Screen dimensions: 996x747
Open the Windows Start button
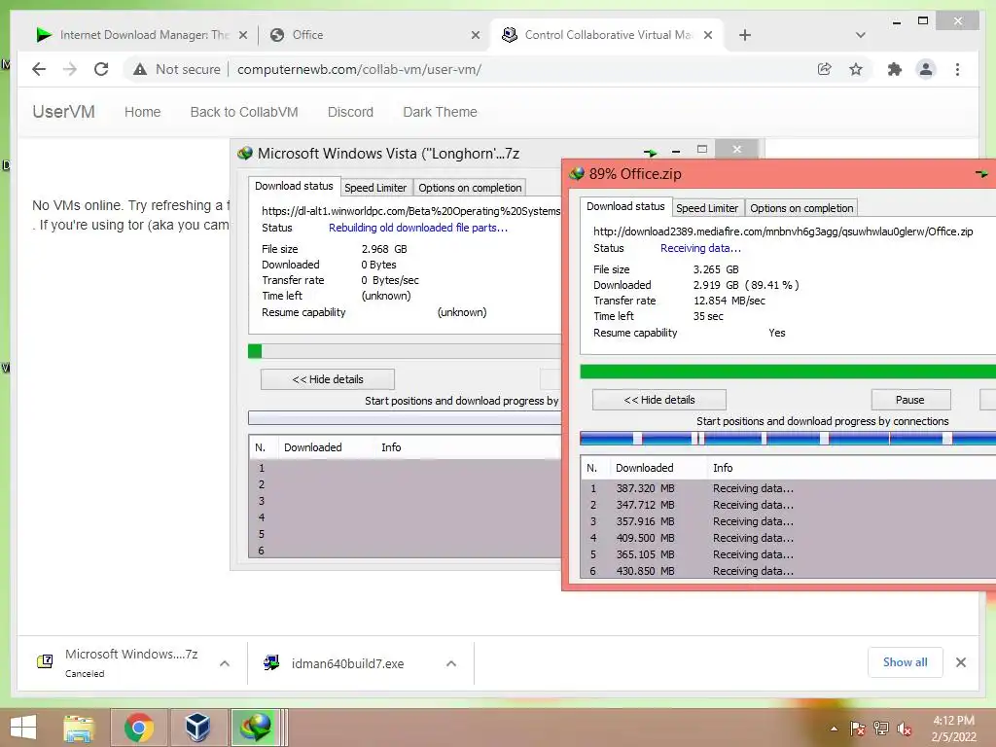click(24, 728)
